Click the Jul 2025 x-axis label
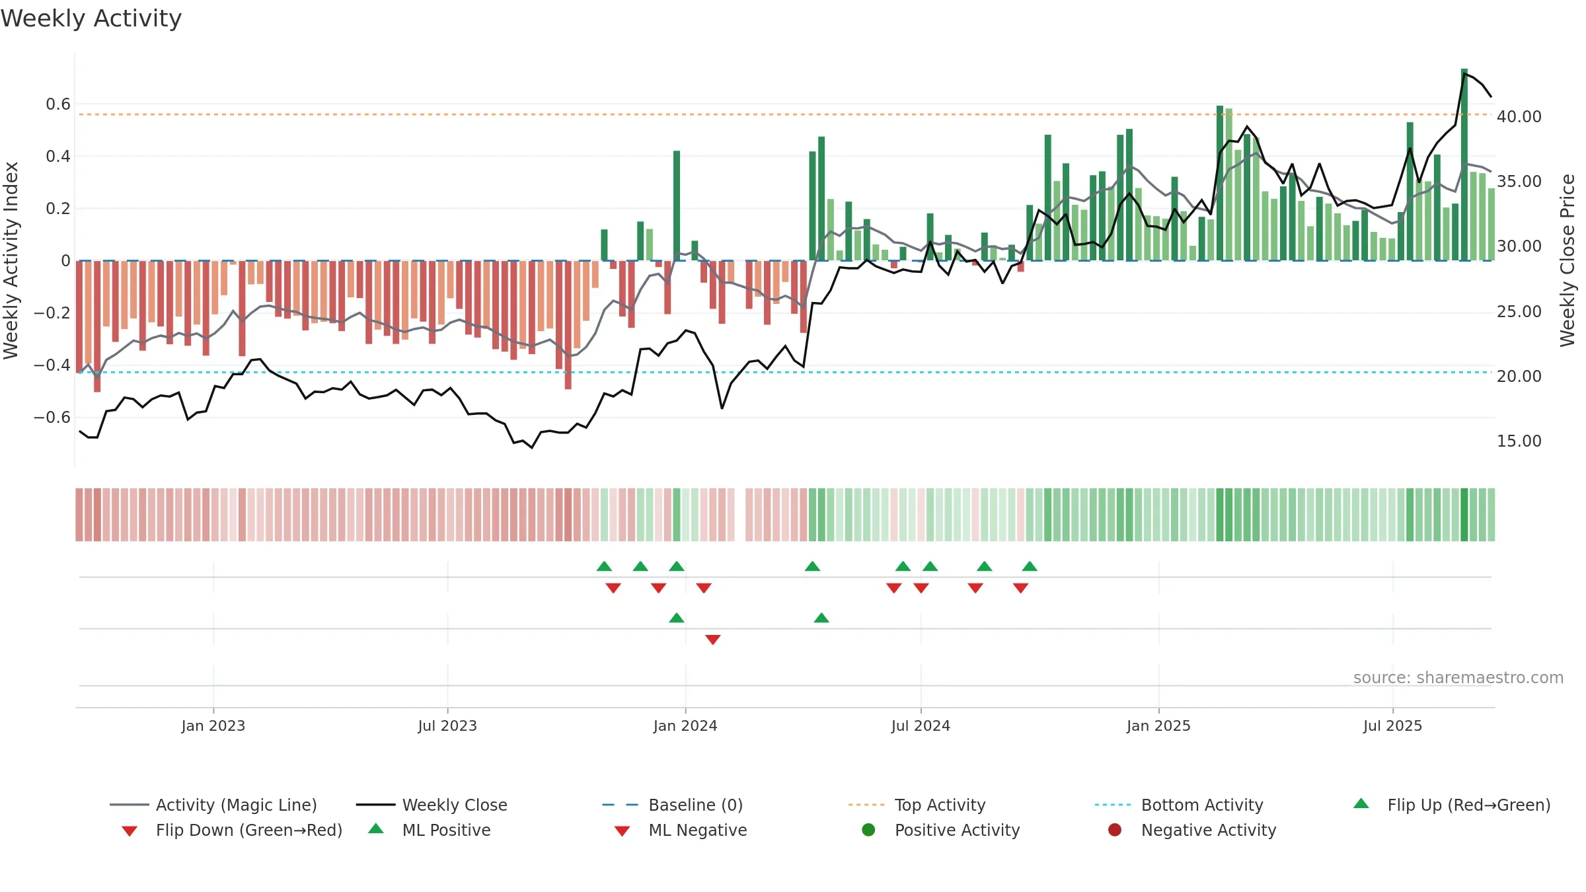This screenshot has width=1586, height=892. point(1392,725)
